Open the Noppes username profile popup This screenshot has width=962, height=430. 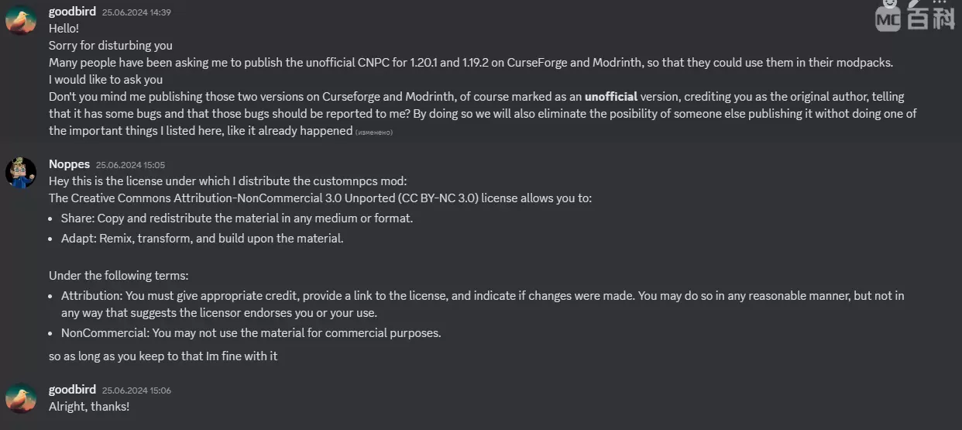tap(69, 163)
